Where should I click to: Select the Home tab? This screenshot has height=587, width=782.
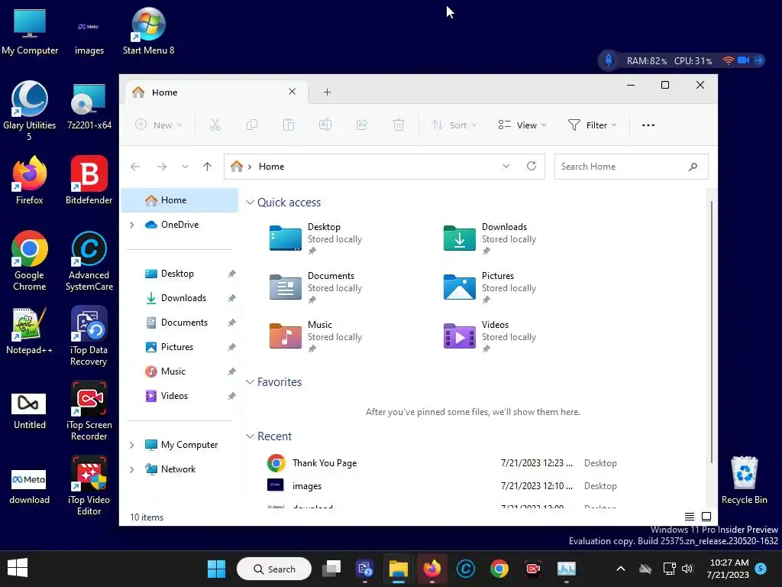tap(215, 92)
